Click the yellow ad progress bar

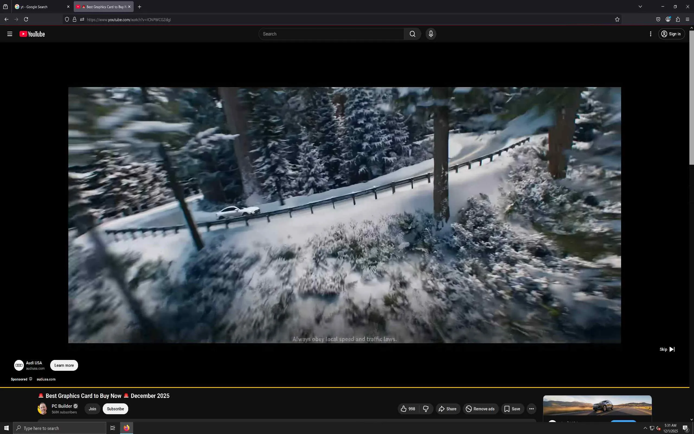pyautogui.click(x=344, y=387)
